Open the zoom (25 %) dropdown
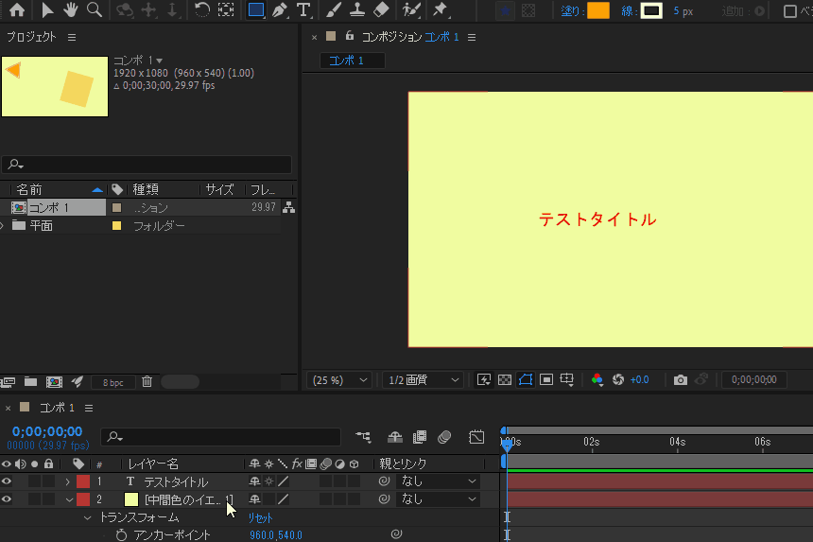Image resolution: width=813 pixels, height=542 pixels. tap(339, 380)
